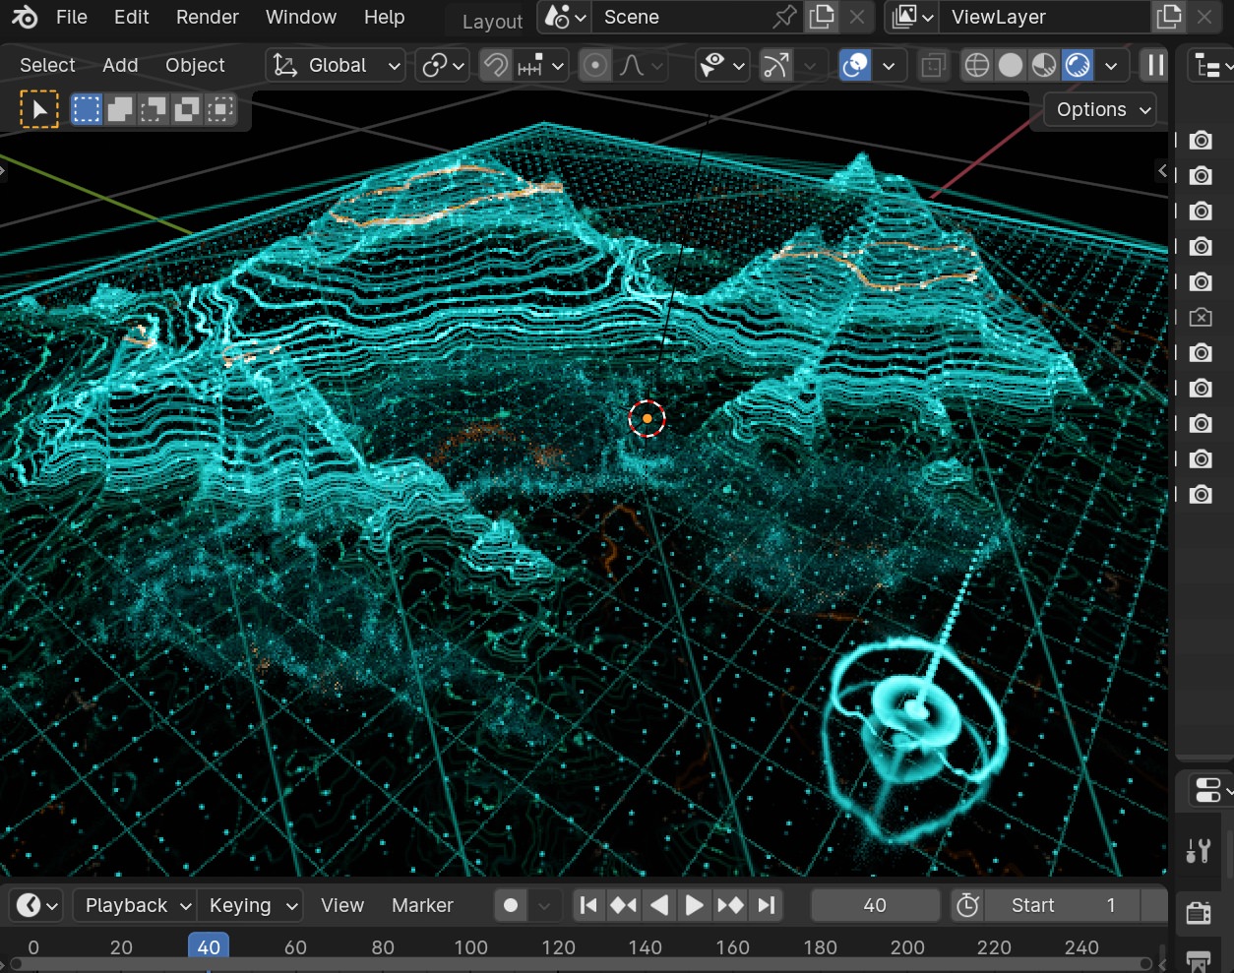Switch viewport to Wireframe shading

[976, 65]
